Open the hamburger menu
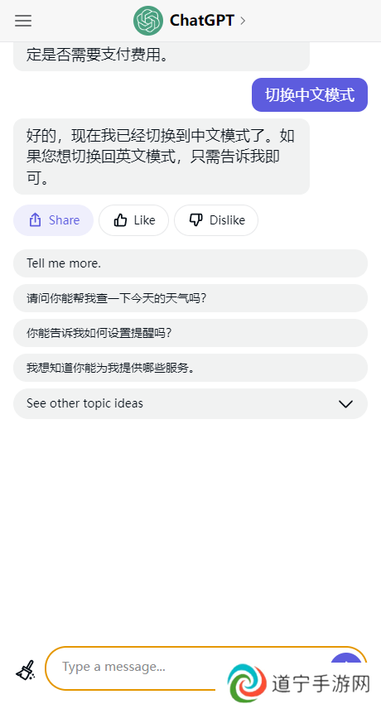Image resolution: width=381 pixels, height=704 pixels. 23,21
